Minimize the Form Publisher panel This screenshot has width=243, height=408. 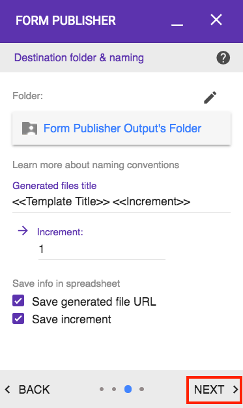(x=177, y=25)
